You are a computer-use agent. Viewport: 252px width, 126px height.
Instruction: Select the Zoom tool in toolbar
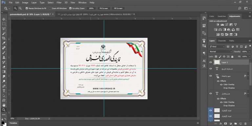point(4,110)
